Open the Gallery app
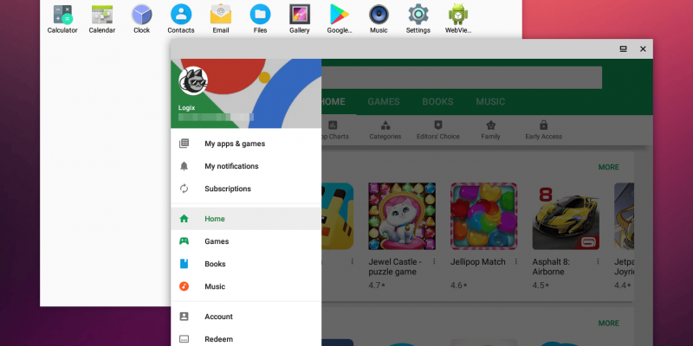The image size is (693, 346). (x=300, y=18)
